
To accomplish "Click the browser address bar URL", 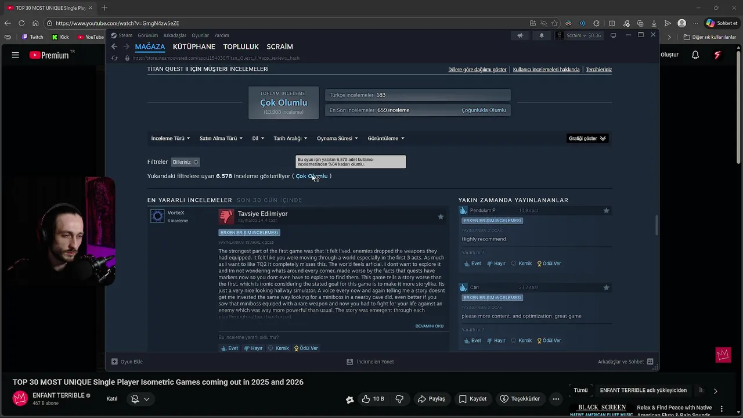I will click(117, 23).
